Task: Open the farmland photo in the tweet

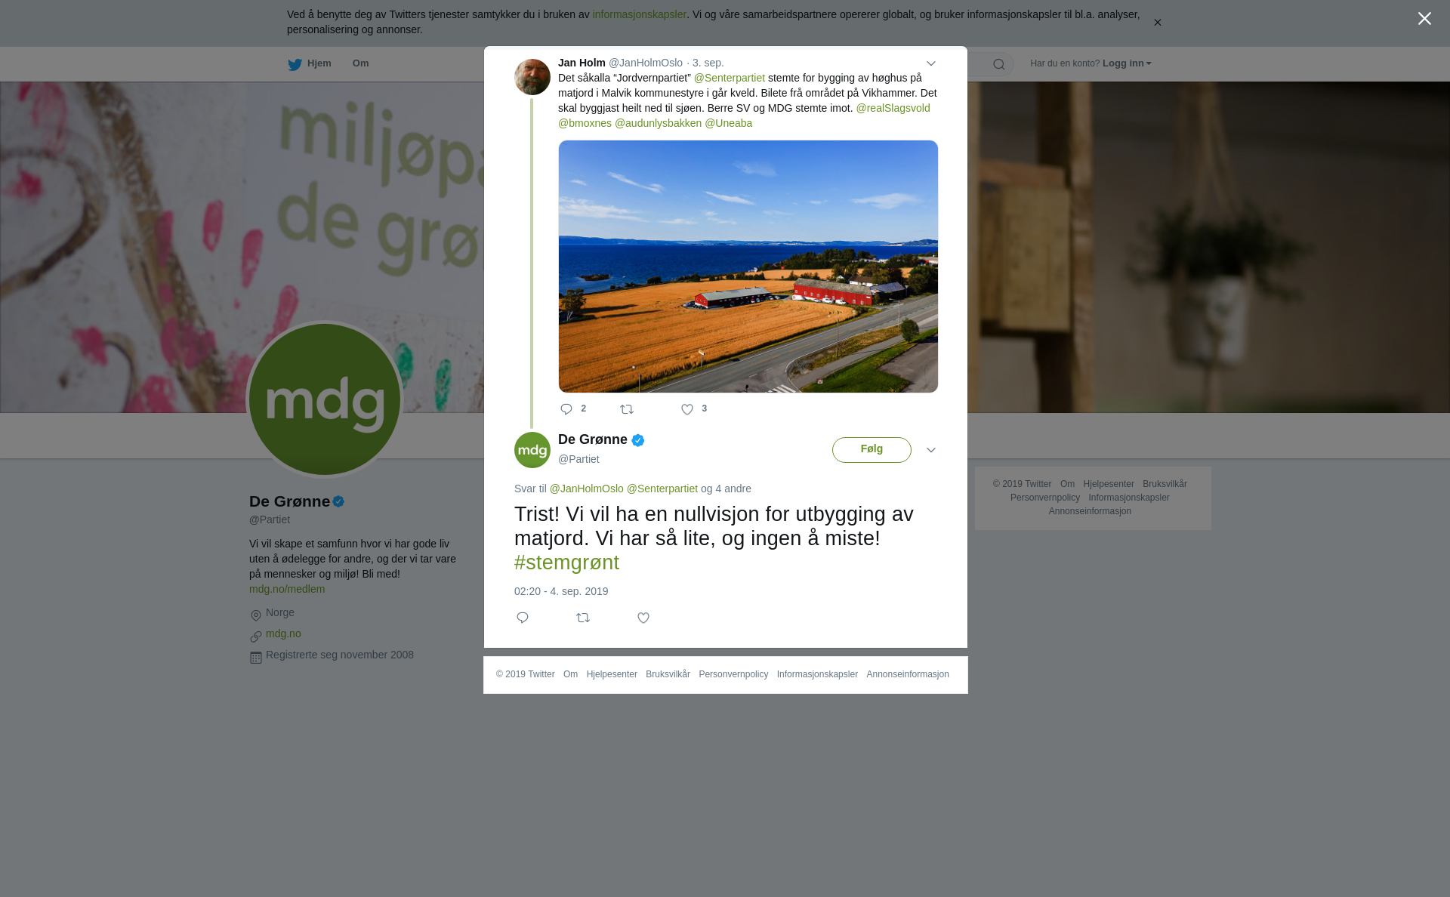Action: pos(748,267)
